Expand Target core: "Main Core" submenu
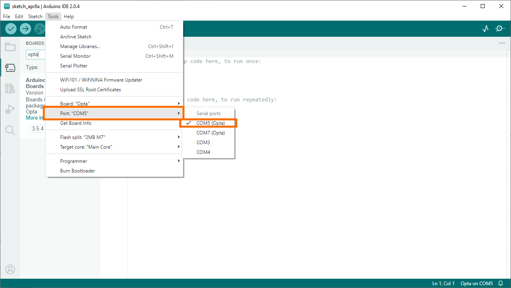Screen dimensions: 511x288 (115, 147)
